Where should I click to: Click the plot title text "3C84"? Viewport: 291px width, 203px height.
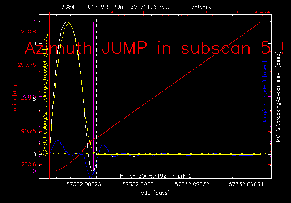click(68, 7)
